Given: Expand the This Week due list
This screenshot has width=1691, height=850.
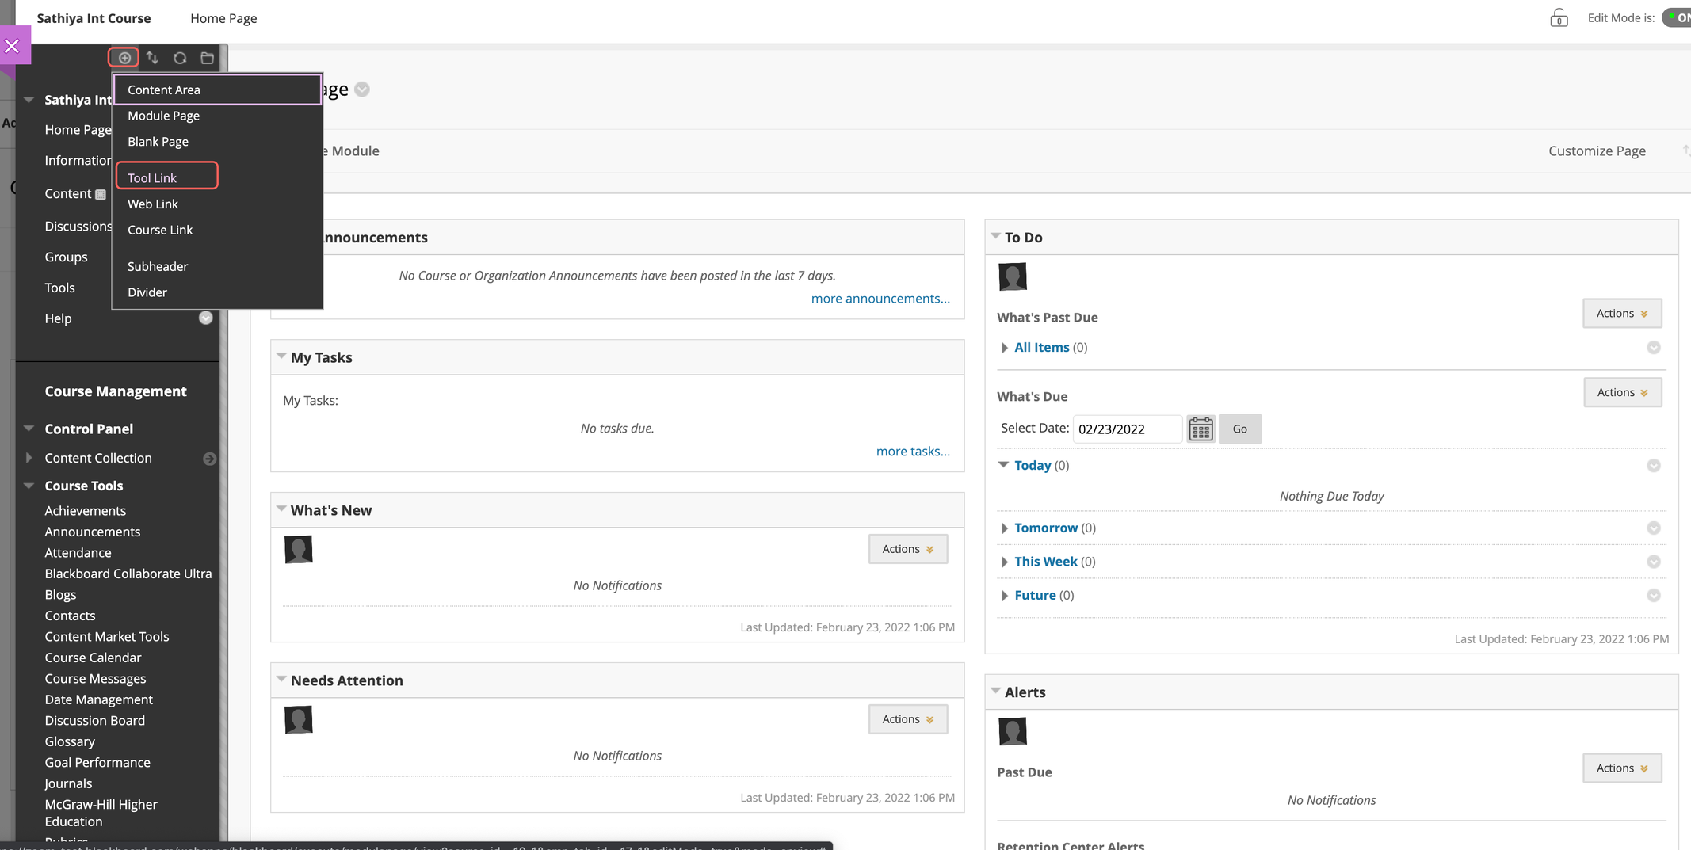Looking at the screenshot, I should (x=1004, y=562).
